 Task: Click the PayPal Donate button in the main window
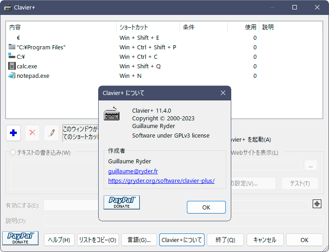20,238
